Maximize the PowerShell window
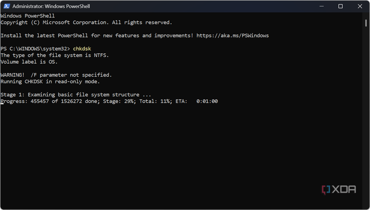370x210 pixels. coord(340,6)
